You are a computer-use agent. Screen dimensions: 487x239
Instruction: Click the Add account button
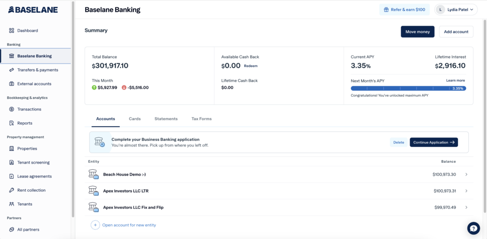tap(456, 32)
